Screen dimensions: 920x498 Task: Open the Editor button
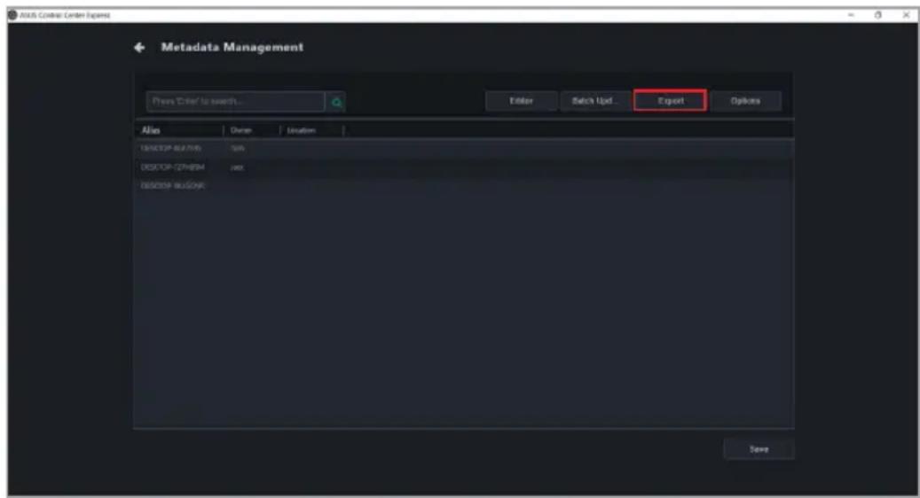tap(521, 101)
